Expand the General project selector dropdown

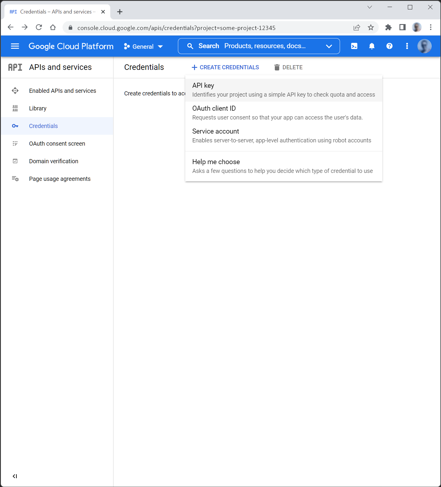[x=143, y=46]
